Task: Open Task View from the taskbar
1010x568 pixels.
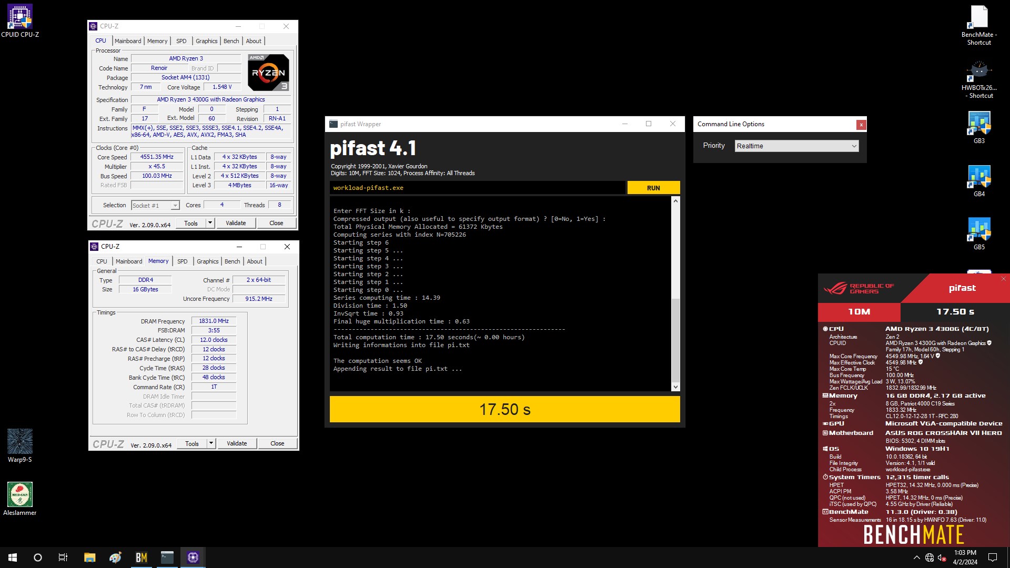Action: click(x=63, y=557)
